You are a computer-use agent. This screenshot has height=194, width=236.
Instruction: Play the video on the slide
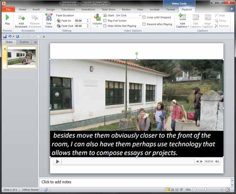[x=57, y=161]
